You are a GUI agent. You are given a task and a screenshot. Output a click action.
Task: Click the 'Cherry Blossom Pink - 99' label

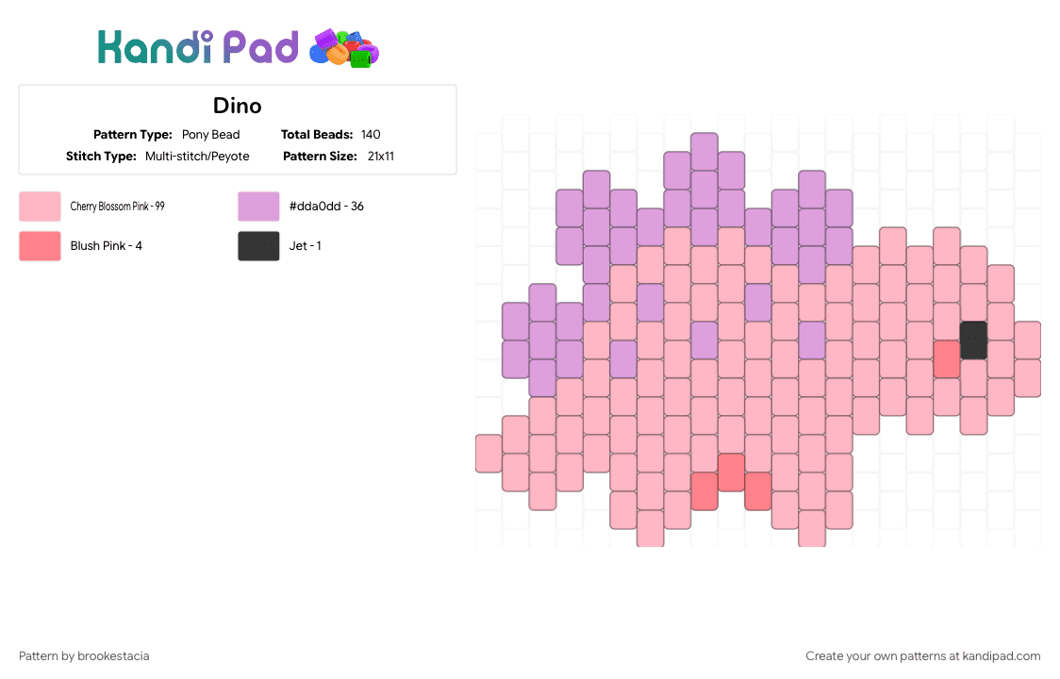tap(118, 207)
